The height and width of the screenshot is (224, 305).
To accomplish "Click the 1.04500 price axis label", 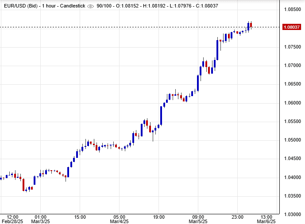I will (x=292, y=158).
